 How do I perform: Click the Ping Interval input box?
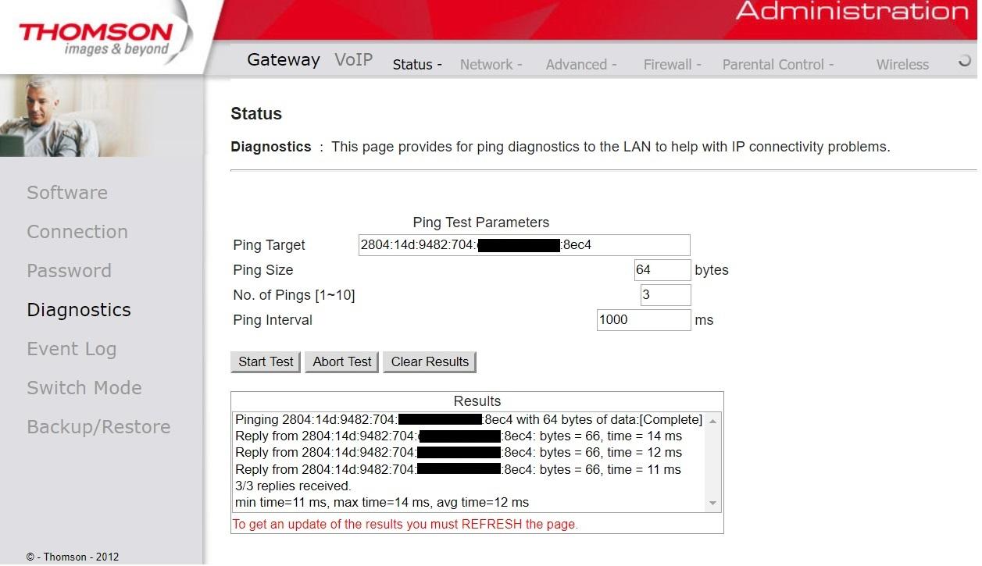pyautogui.click(x=644, y=320)
